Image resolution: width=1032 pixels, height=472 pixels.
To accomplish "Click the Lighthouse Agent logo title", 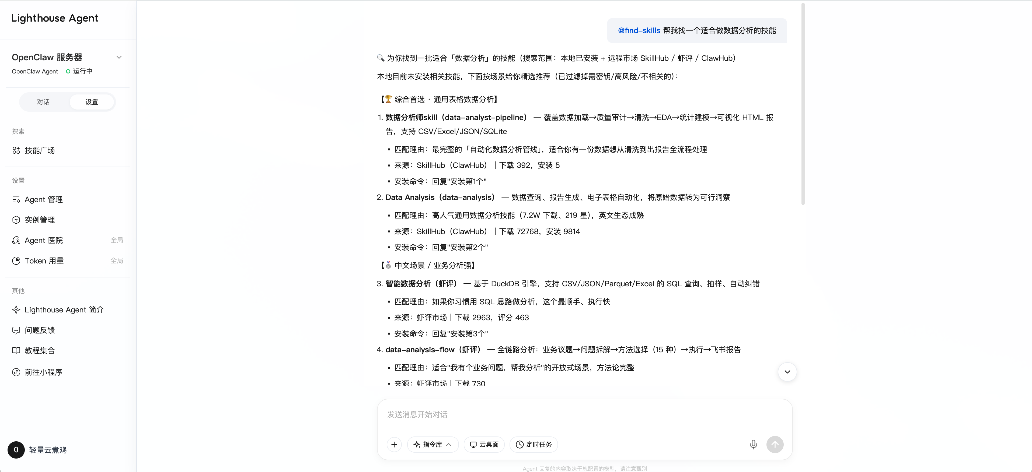I will [54, 18].
